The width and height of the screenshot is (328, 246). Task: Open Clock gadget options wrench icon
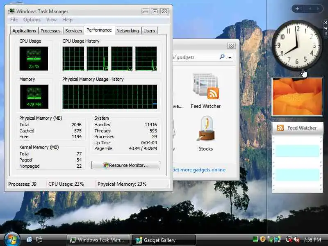pos(326,27)
